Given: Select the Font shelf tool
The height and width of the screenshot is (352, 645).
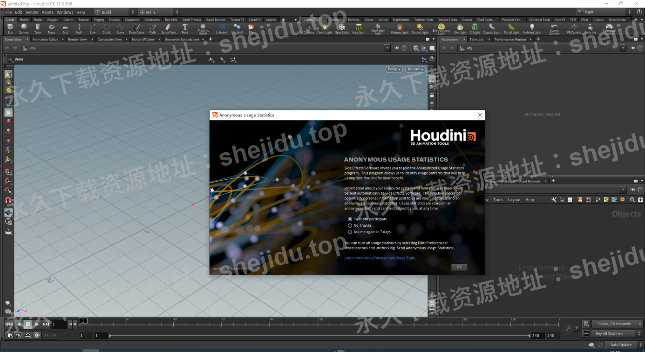Looking at the screenshot, I should point(185,29).
